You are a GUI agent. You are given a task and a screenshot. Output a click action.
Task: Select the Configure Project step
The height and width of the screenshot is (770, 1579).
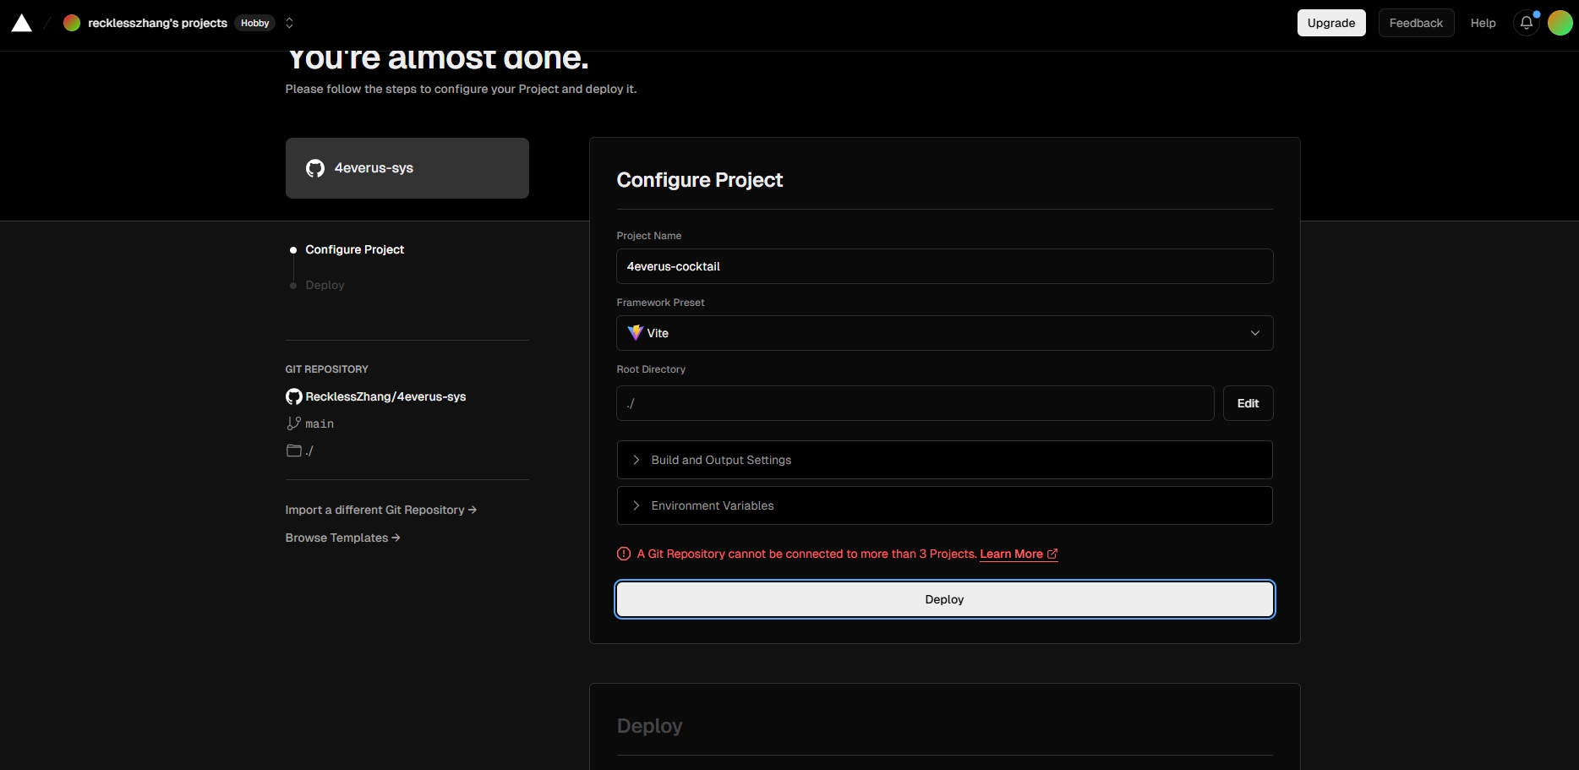354,249
